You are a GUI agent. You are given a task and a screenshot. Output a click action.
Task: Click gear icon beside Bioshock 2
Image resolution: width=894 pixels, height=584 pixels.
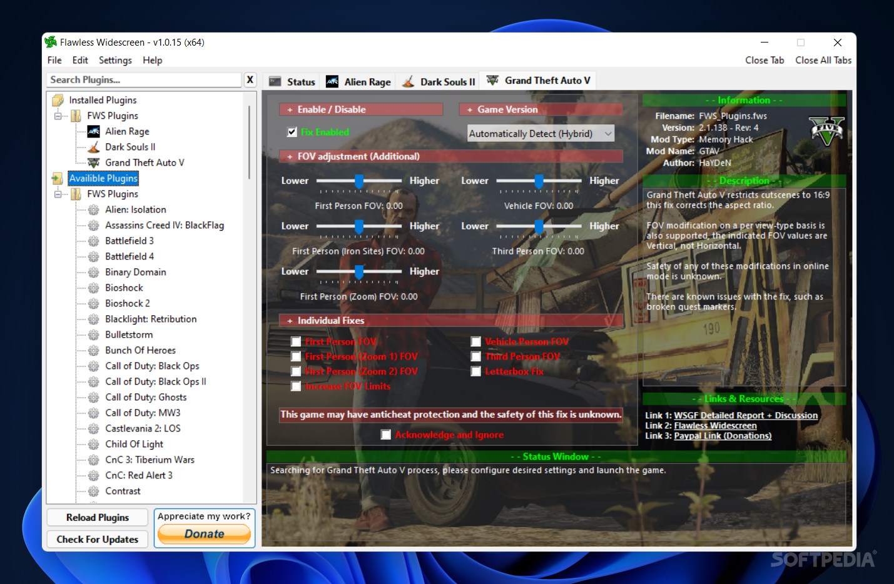pos(93,303)
